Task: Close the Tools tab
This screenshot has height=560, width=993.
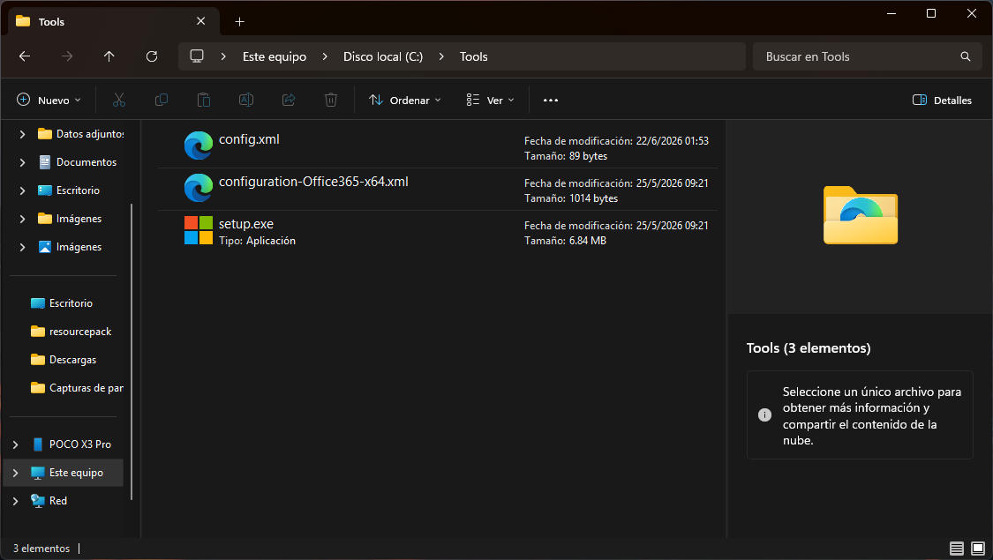Action: point(200,21)
